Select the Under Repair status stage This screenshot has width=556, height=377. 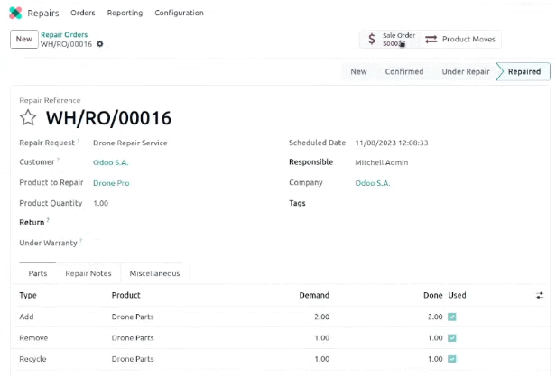click(x=466, y=71)
